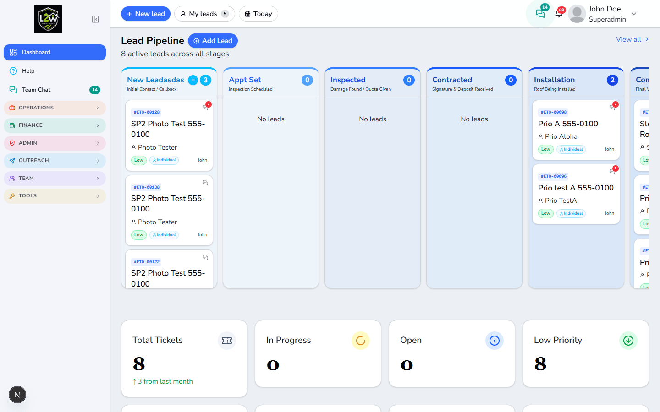Open the Prio test A 555-0100 lead card
This screenshot has width=660, height=412.
pyautogui.click(x=576, y=194)
